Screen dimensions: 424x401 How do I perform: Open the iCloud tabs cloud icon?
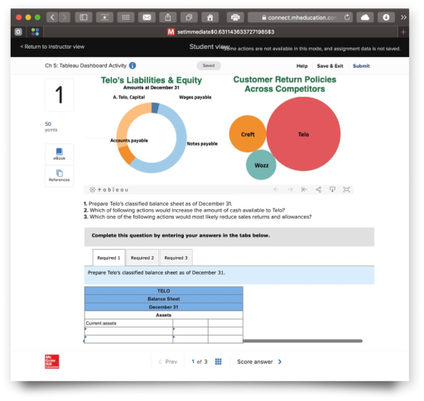pos(365,17)
